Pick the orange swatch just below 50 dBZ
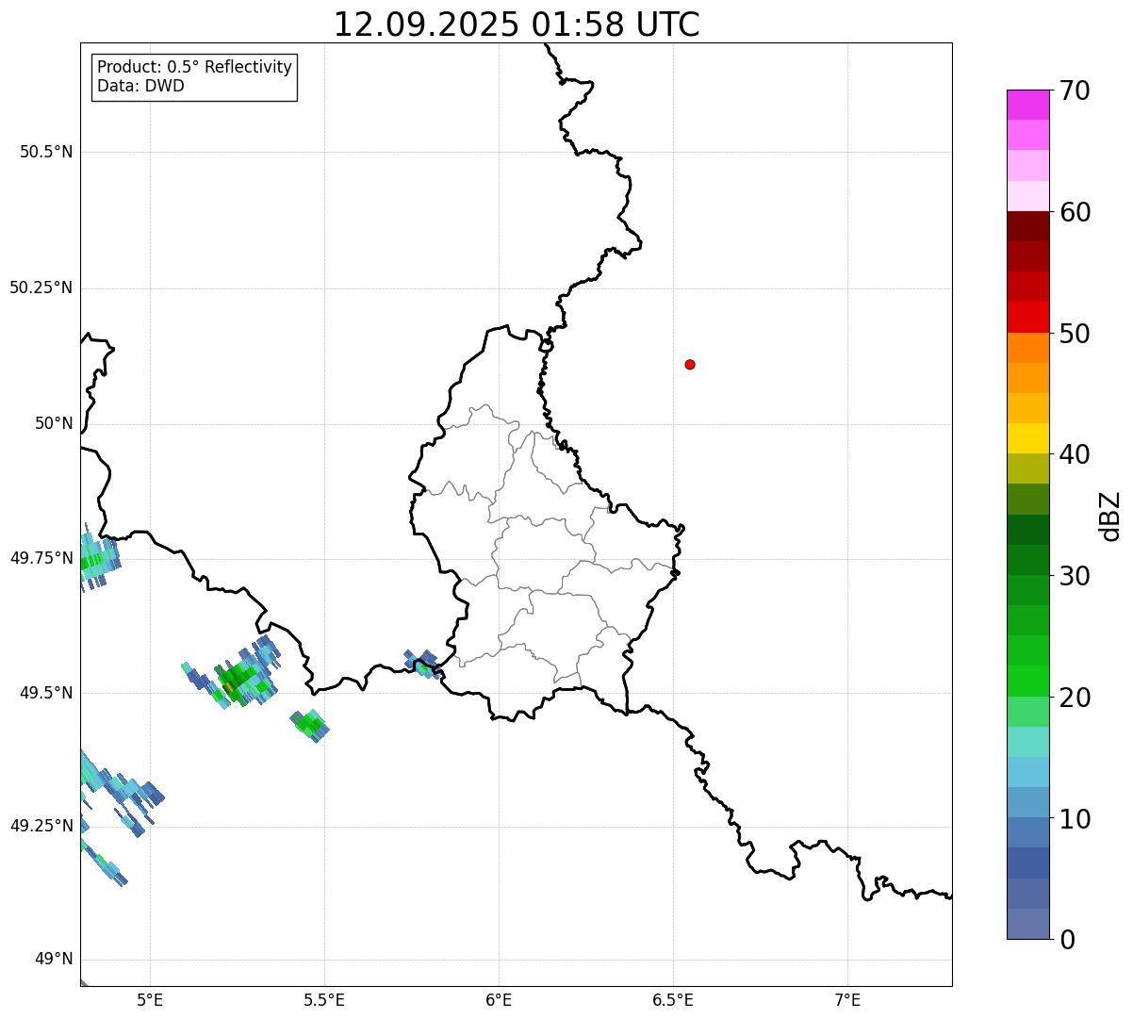 click(1027, 348)
